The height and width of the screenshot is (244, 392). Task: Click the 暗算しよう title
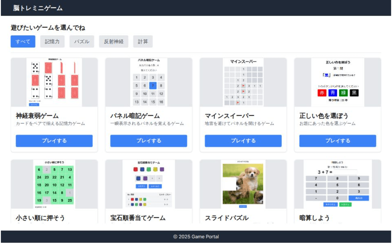click(315, 218)
